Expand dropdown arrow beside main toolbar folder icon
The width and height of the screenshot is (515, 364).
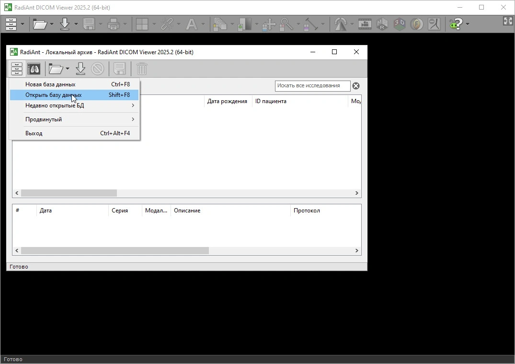point(52,24)
